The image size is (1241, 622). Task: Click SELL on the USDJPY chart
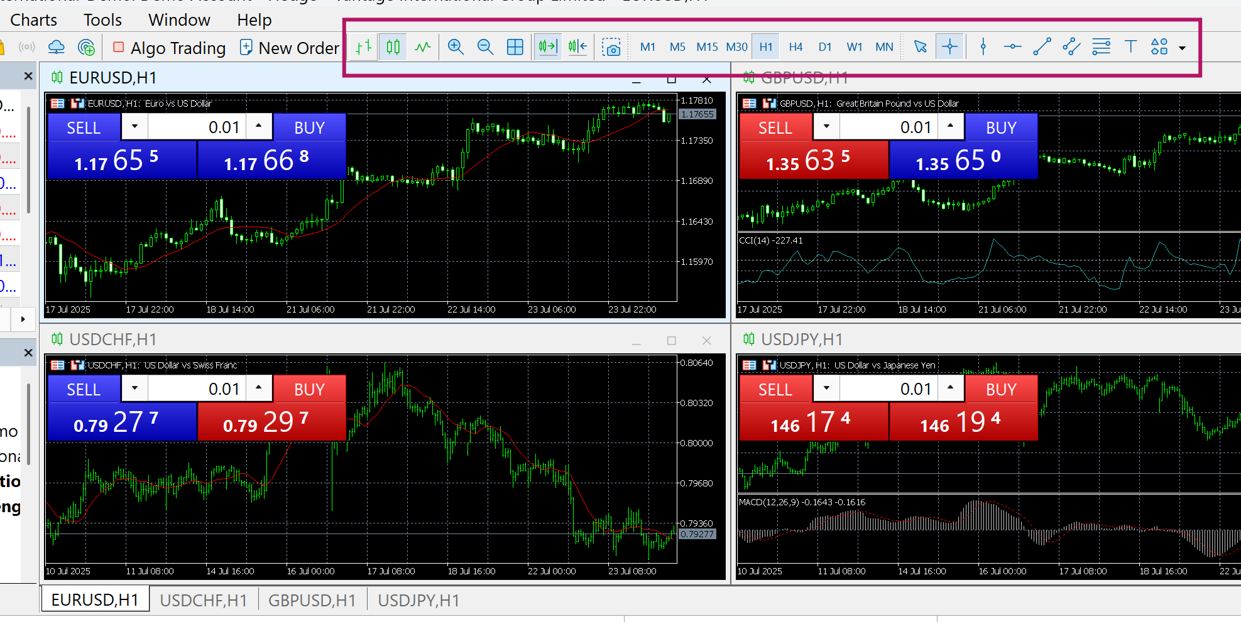coord(775,389)
